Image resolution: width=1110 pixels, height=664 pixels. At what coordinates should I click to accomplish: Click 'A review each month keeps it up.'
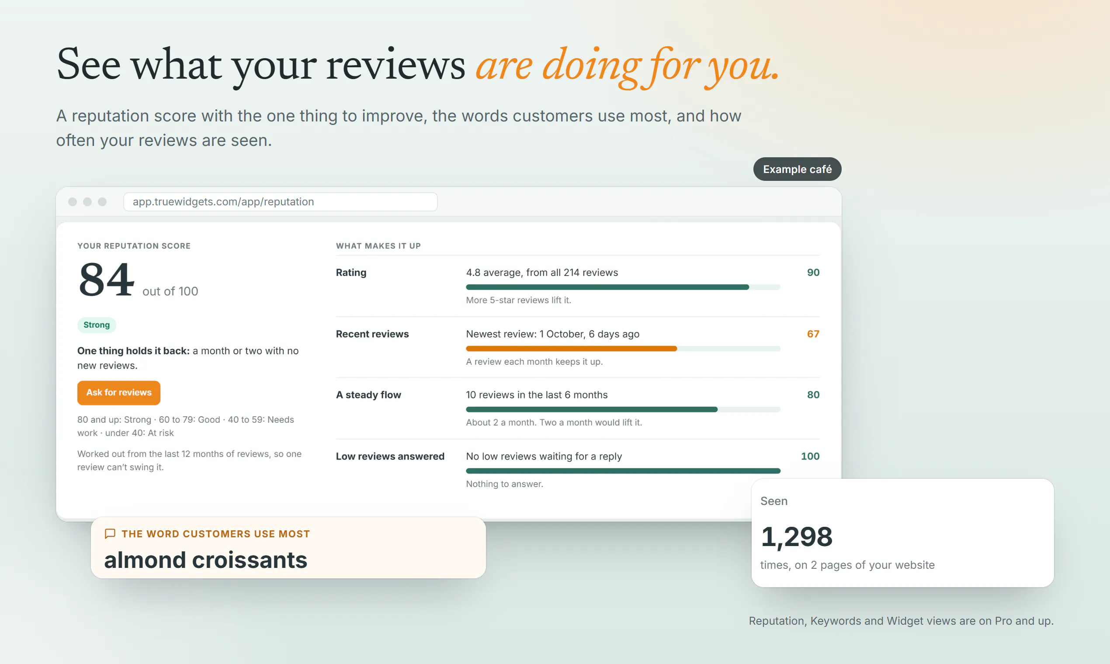pyautogui.click(x=534, y=362)
